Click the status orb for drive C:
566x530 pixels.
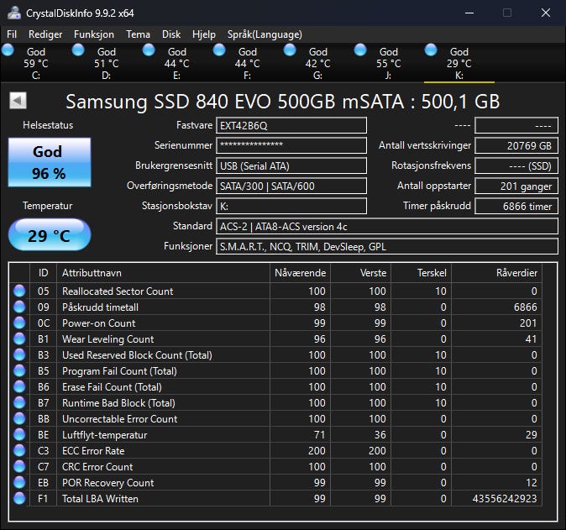tap(8, 50)
